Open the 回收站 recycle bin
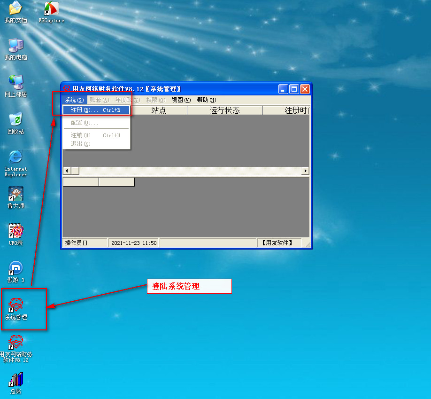The width and height of the screenshot is (431, 399). coord(16,121)
